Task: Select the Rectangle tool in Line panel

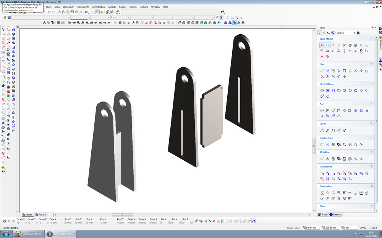Action: pos(345,71)
